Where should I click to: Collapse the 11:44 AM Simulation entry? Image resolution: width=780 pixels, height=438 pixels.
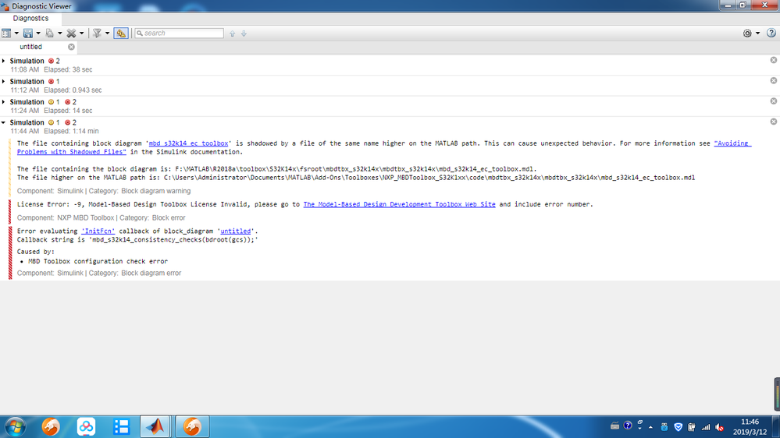click(x=3, y=122)
